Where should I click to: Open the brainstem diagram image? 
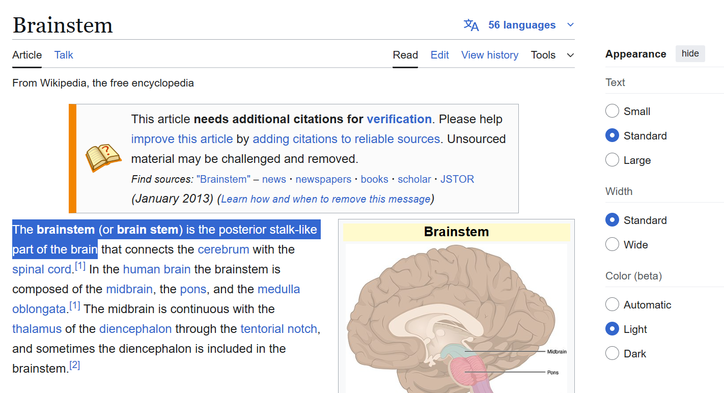pyautogui.click(x=456, y=318)
